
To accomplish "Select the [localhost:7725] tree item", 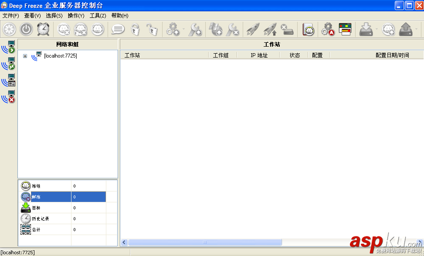I will coord(61,56).
